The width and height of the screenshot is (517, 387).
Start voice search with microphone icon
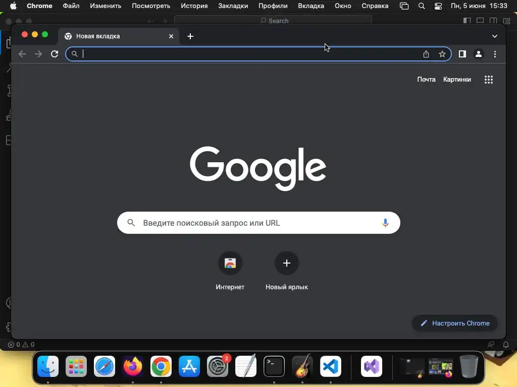(385, 223)
